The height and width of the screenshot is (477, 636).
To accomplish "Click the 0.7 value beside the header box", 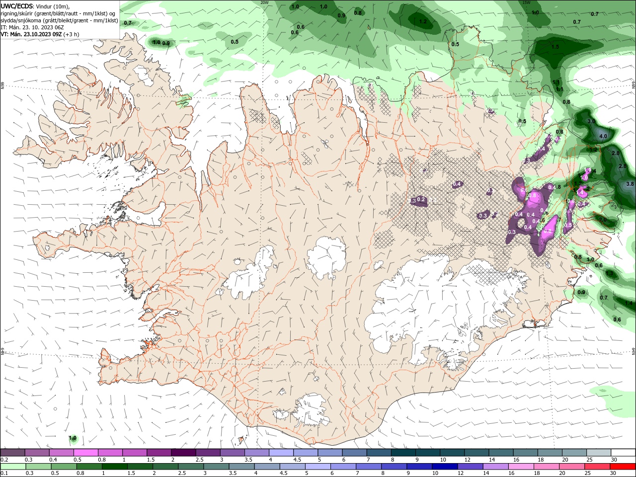I will (x=128, y=23).
